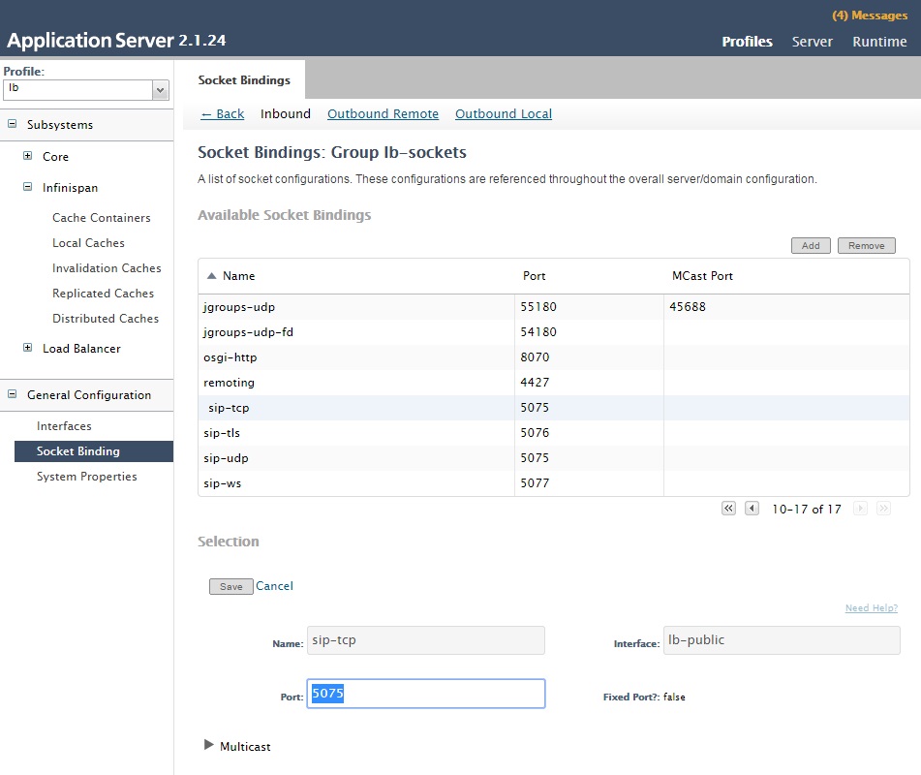Open System Properties in the sidebar
Screen dimensions: 921x775
[x=86, y=477]
